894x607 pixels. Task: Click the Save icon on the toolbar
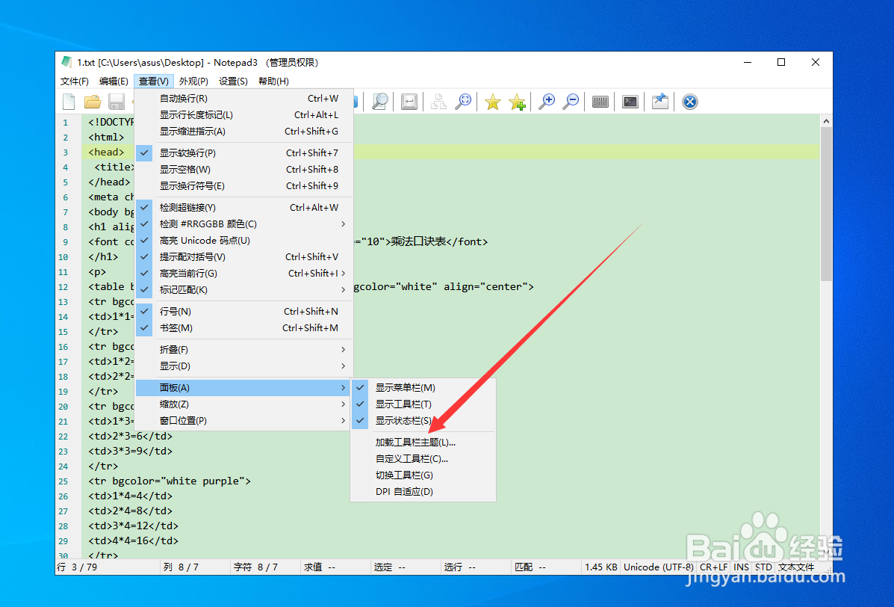(116, 101)
